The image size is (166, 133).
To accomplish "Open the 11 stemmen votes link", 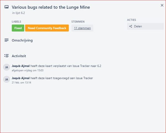I will tap(82, 28).
